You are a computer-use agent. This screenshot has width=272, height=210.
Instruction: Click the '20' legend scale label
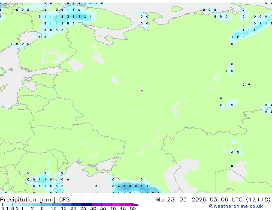click(x=73, y=208)
